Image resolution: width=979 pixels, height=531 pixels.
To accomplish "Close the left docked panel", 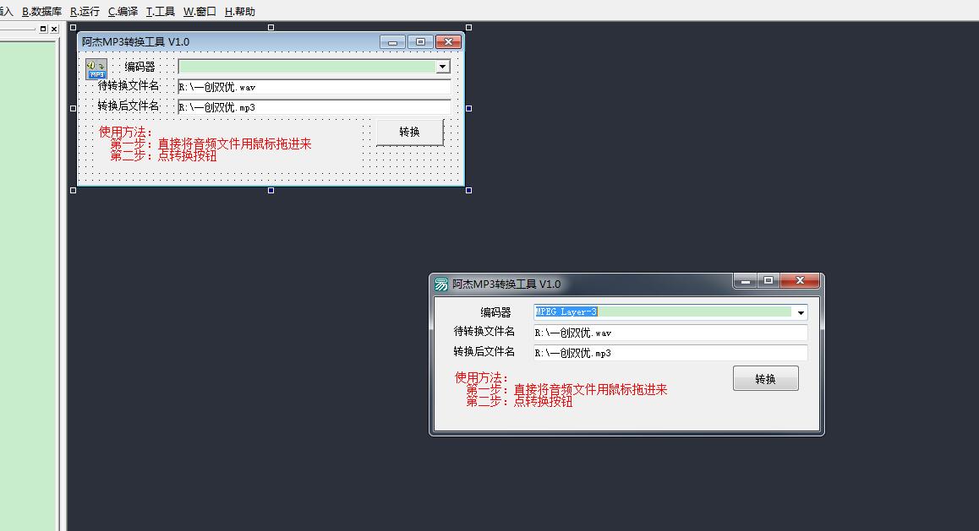I will click(x=54, y=29).
